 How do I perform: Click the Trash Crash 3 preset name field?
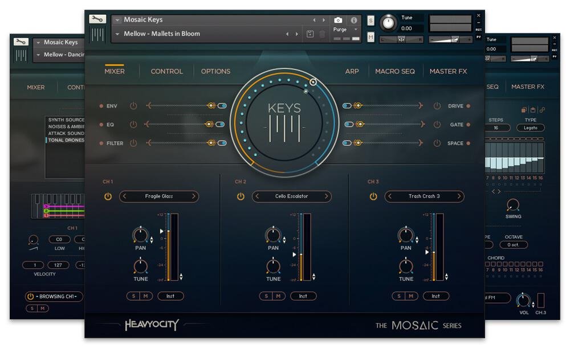pyautogui.click(x=425, y=196)
